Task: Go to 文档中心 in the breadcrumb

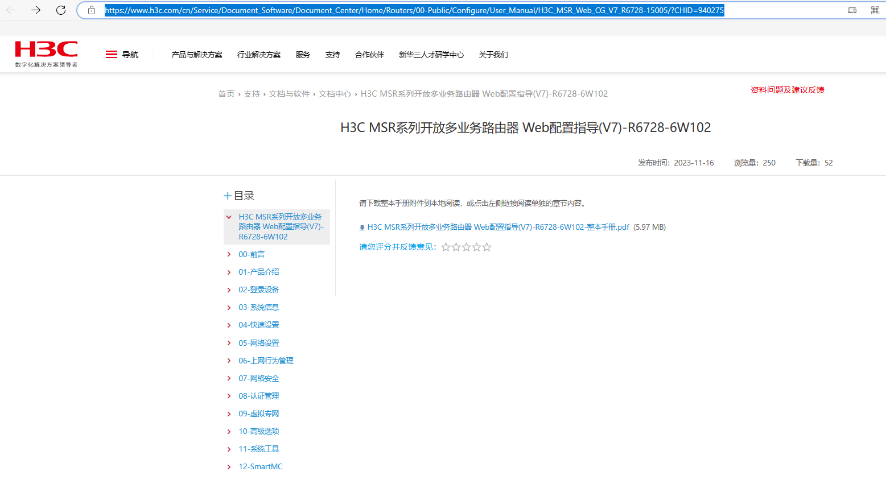Action: coord(335,94)
